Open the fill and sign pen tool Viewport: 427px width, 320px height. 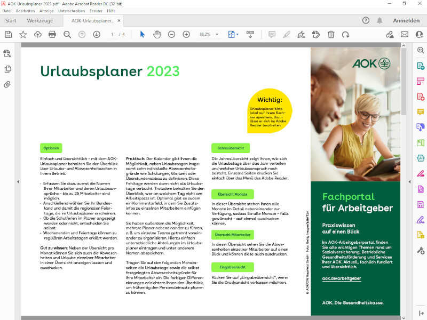[301, 35]
